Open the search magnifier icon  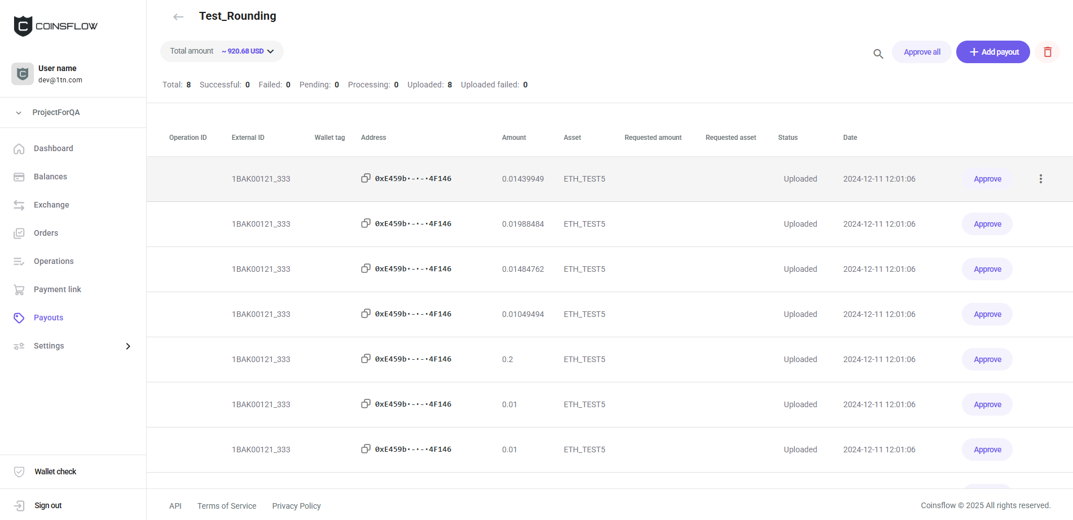[x=878, y=54]
